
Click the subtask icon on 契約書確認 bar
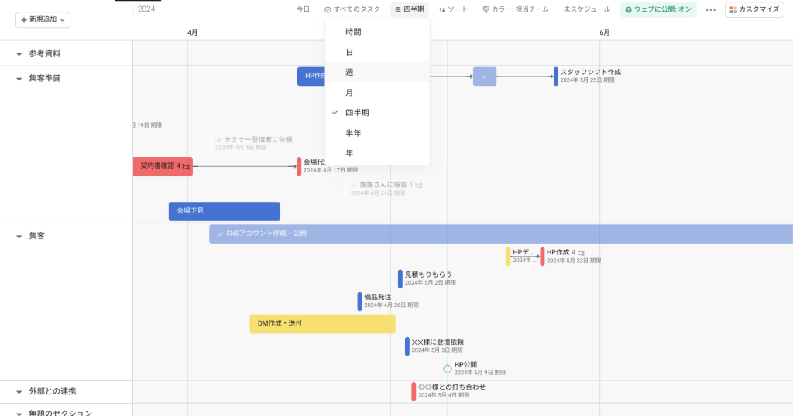click(x=186, y=166)
